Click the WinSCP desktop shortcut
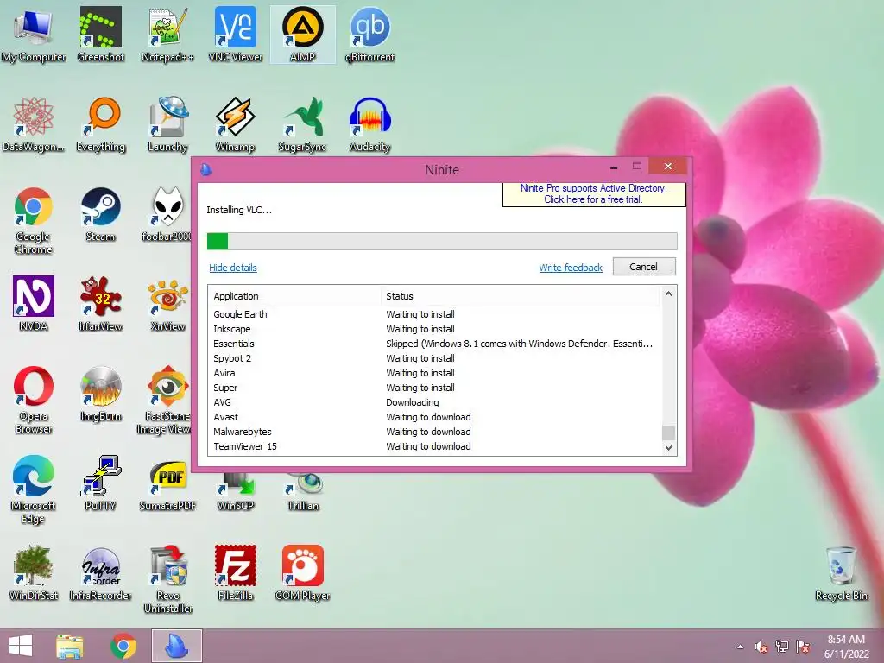884x663 pixels. 235,491
